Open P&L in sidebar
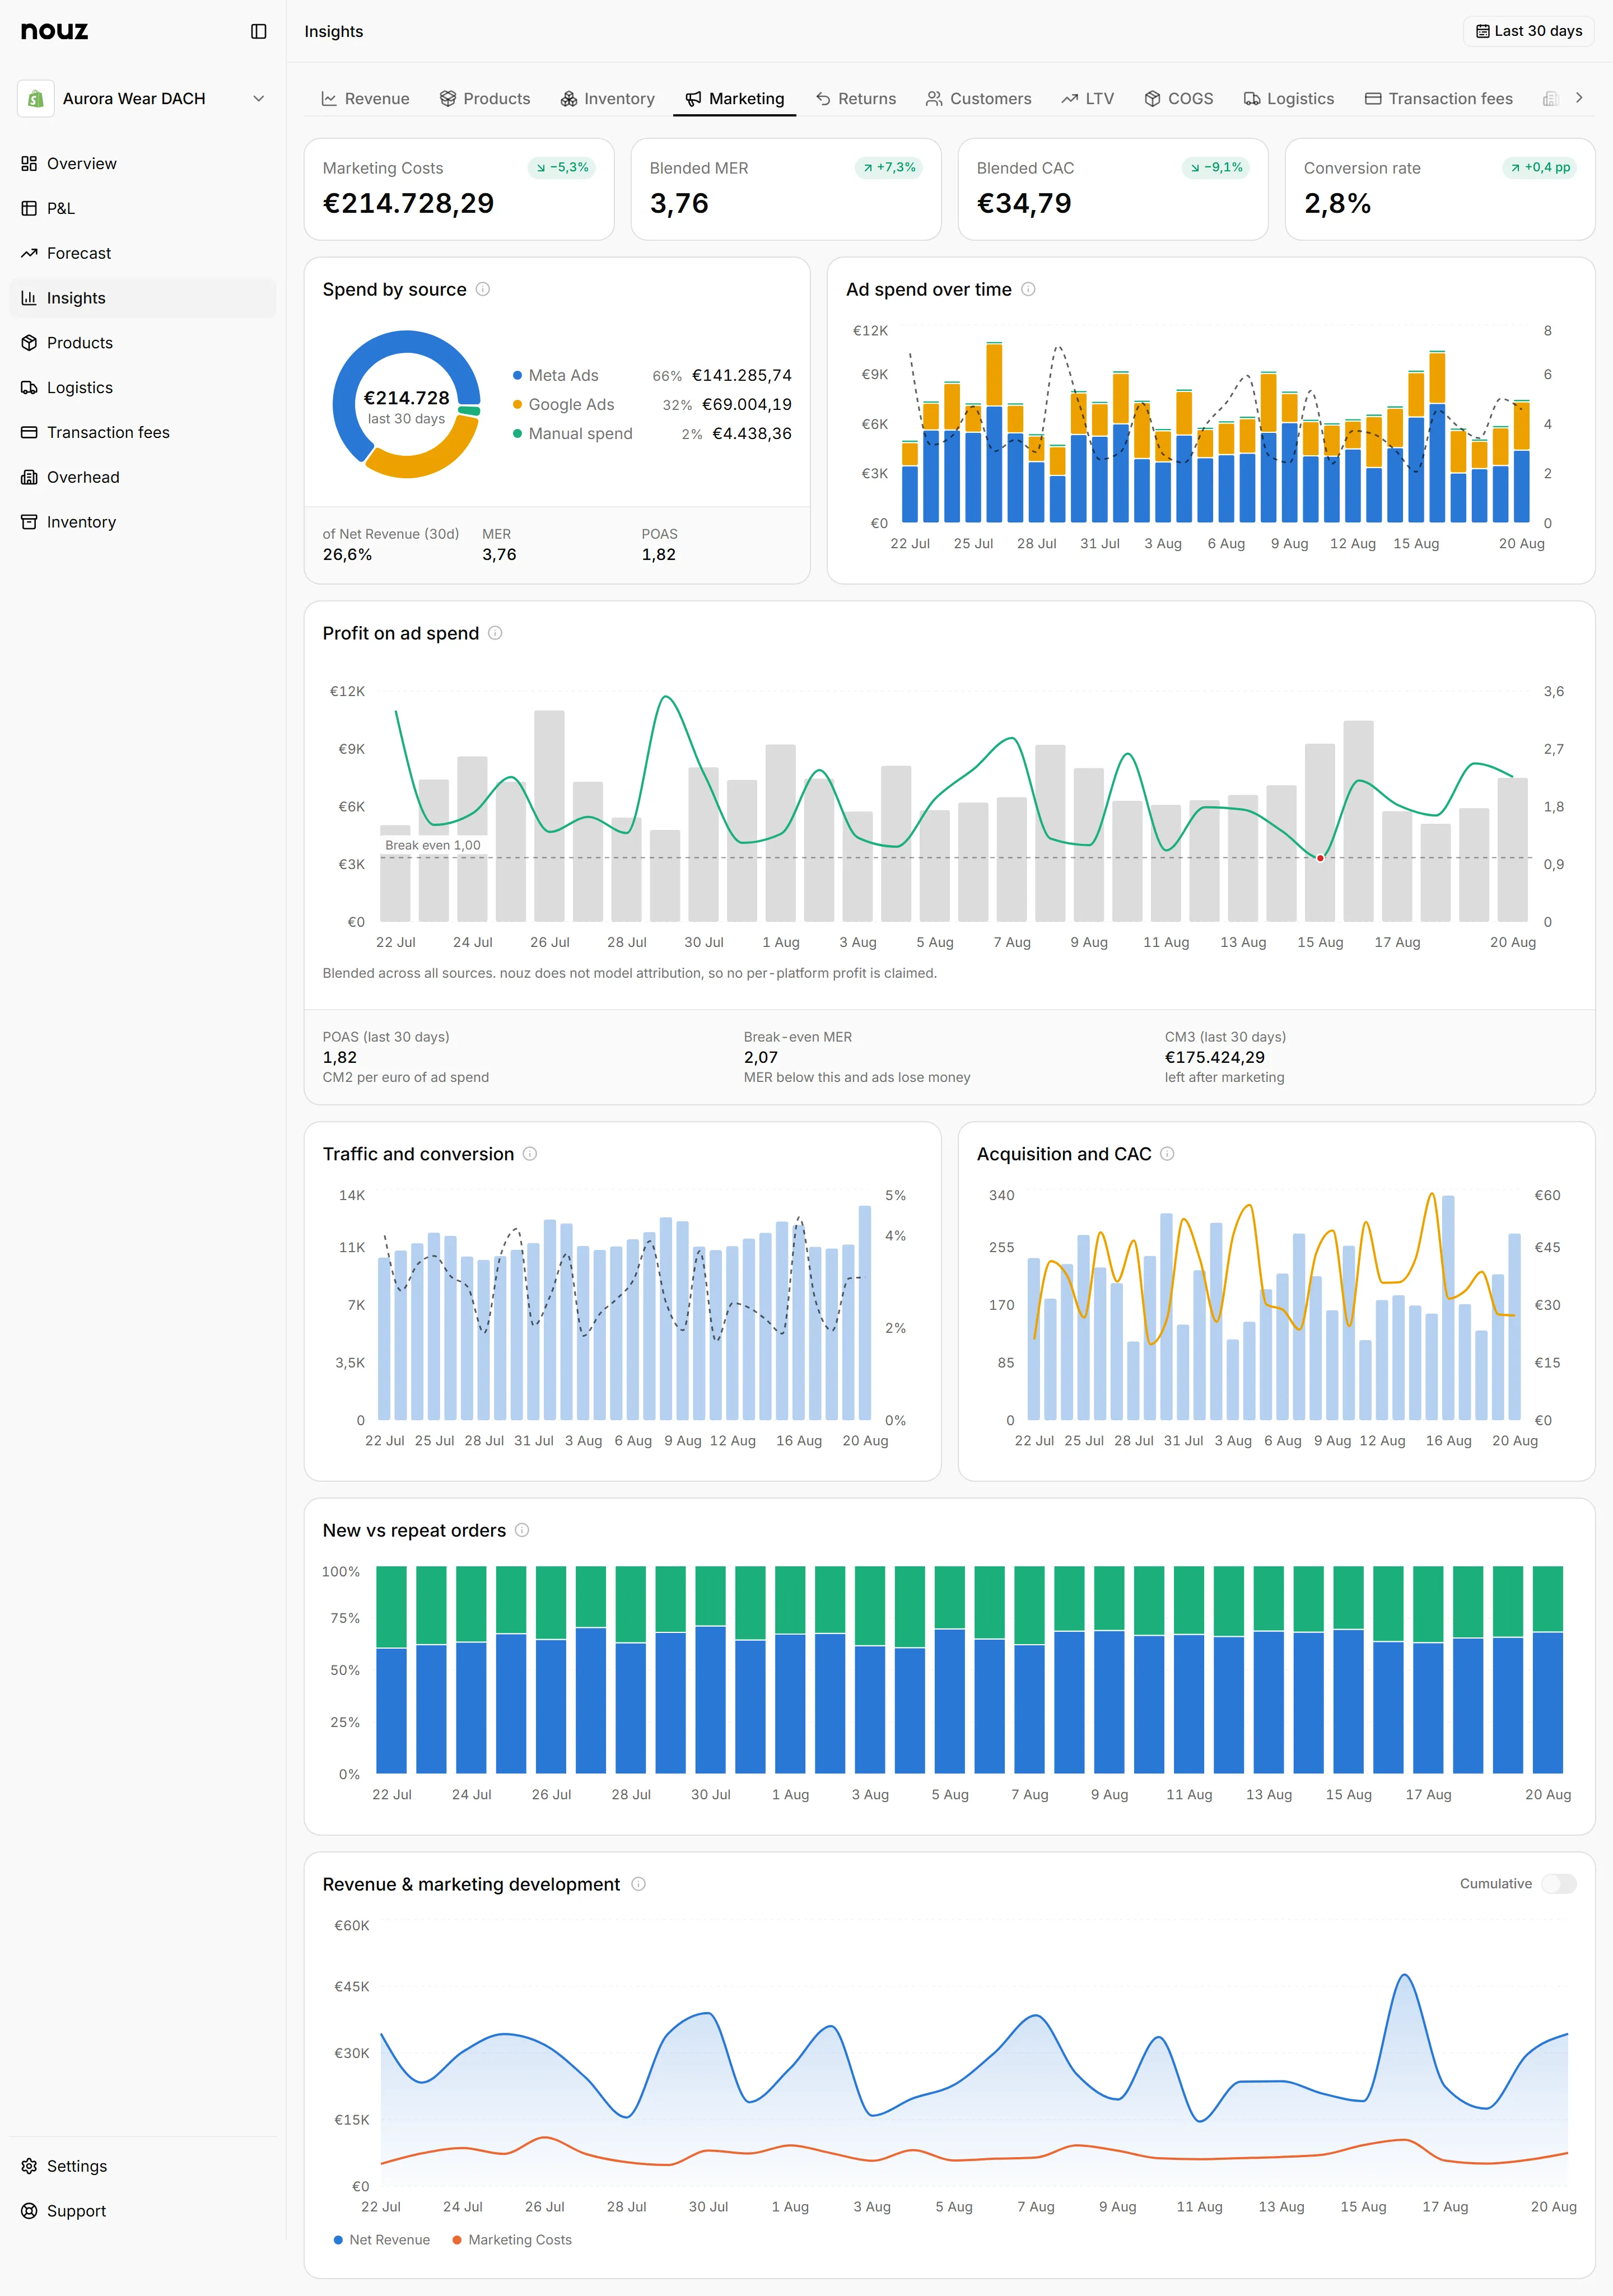1613x2296 pixels. (x=142, y=209)
